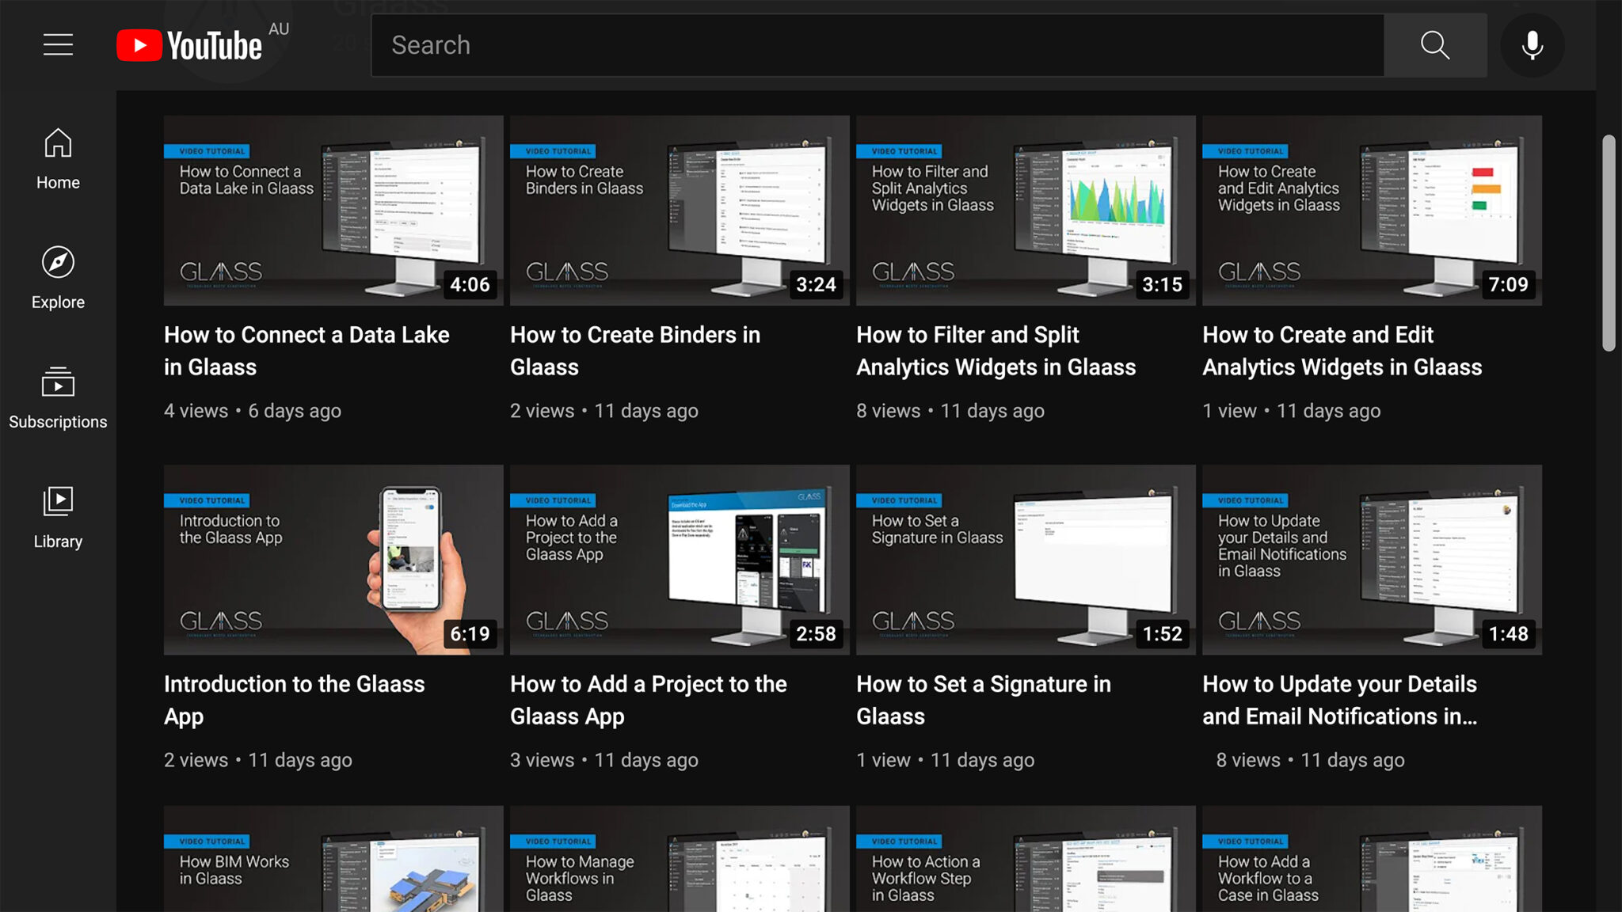Activate voice search microphone
1622x912 pixels.
(x=1533, y=45)
